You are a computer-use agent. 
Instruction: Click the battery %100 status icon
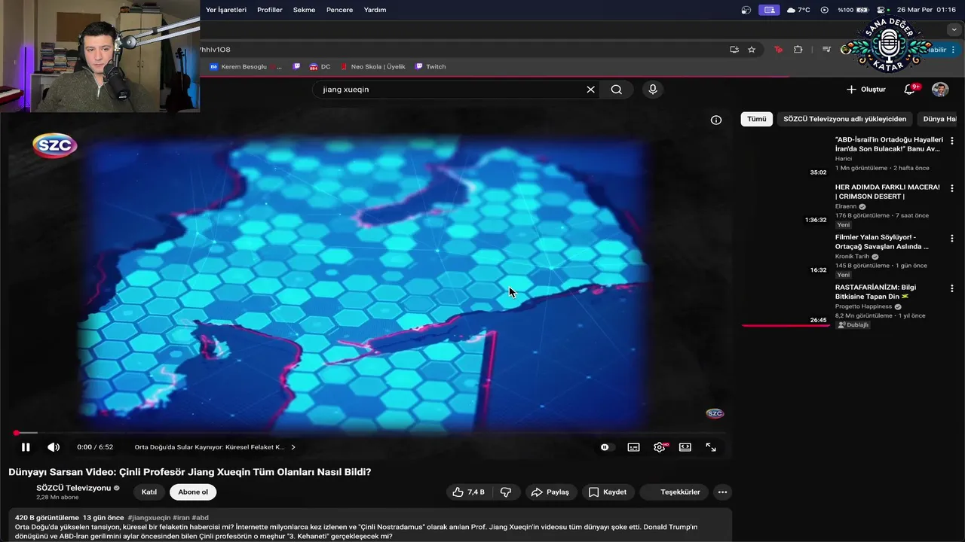click(x=854, y=10)
